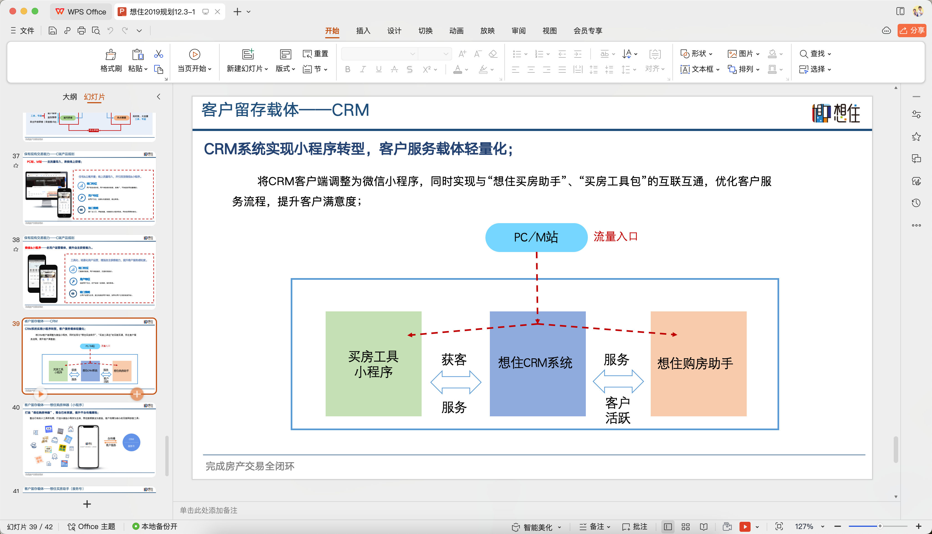The image size is (932, 534).
Task: Click the Reset (重置) button
Action: tap(316, 54)
